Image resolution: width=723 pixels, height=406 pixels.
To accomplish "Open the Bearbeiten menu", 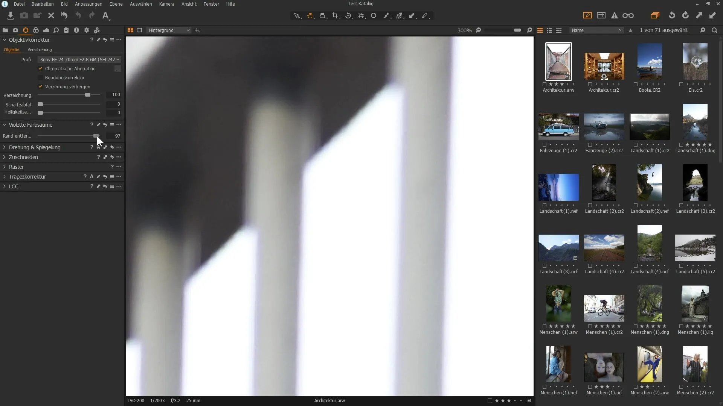I will click(43, 4).
